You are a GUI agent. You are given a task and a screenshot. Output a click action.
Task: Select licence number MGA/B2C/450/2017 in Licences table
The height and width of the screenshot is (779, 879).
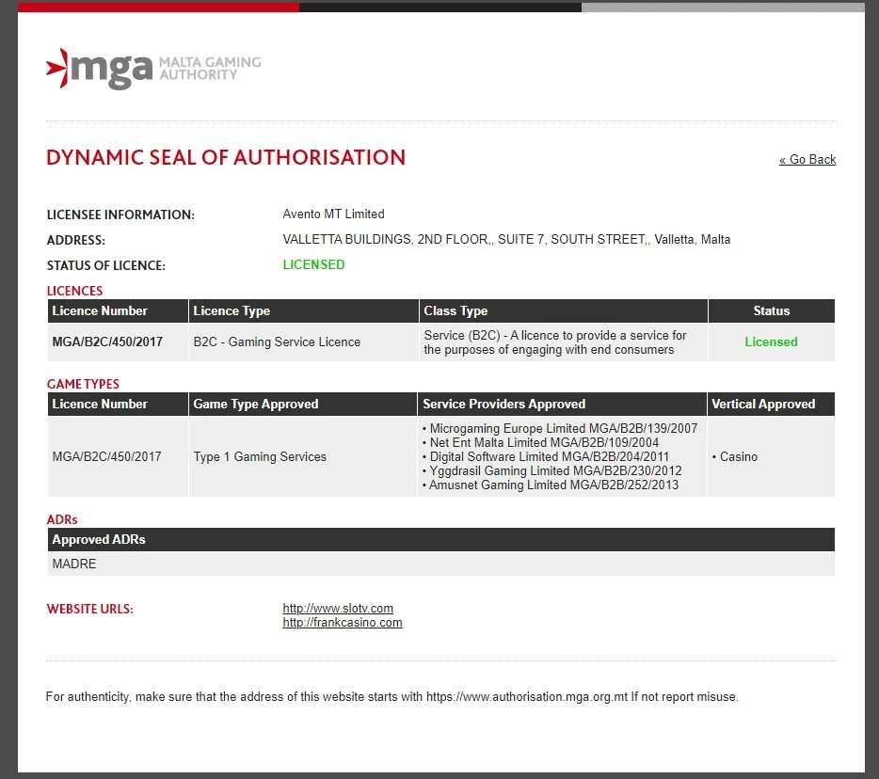107,342
